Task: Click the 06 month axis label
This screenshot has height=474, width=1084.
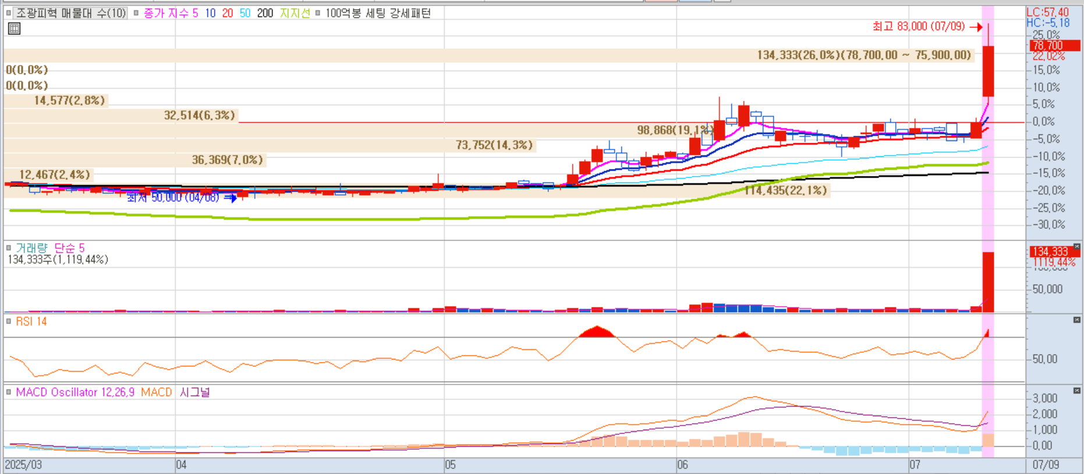Action: (682, 465)
